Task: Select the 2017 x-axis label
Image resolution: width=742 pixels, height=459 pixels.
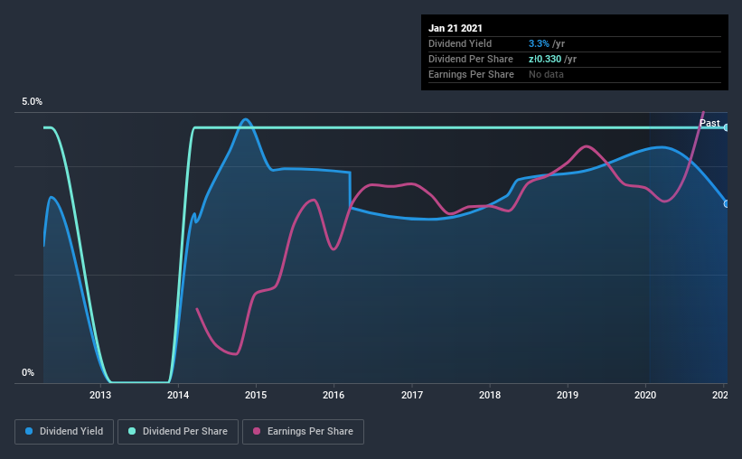Action: point(412,395)
